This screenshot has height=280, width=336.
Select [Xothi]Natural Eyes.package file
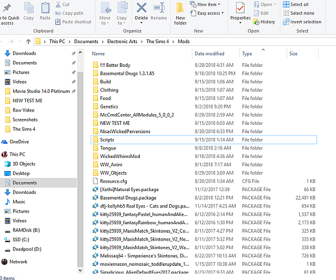[129, 189]
